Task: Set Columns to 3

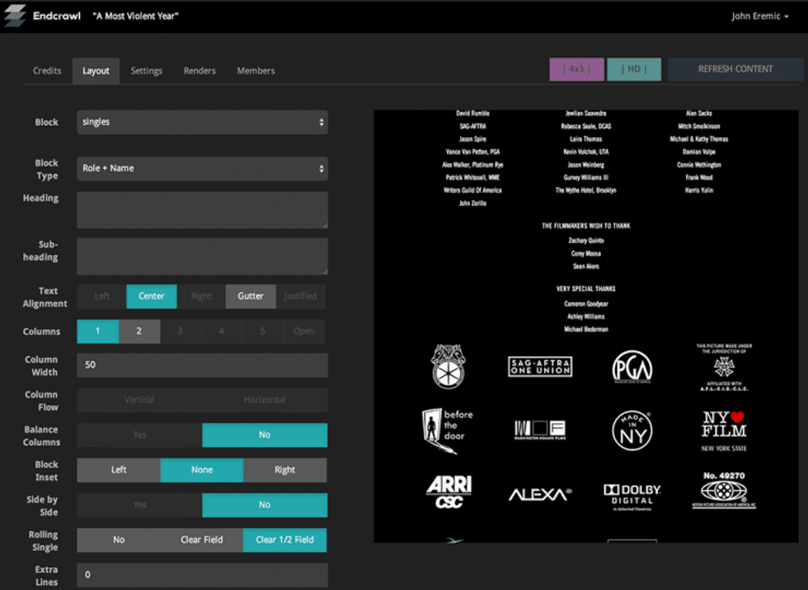Action: click(x=180, y=331)
